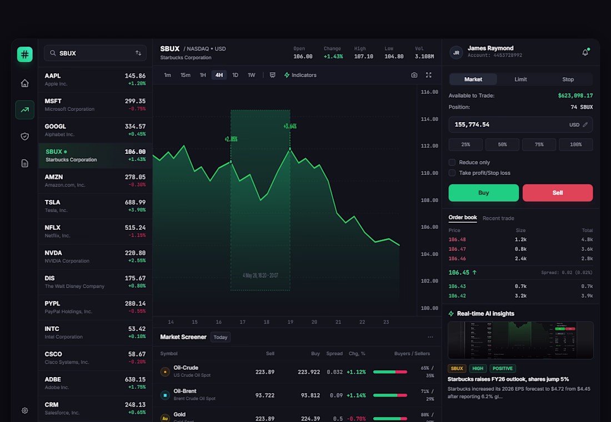Open the shield security sidebar icon
The height and width of the screenshot is (422, 611).
(x=24, y=137)
